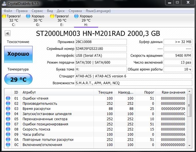The width and height of the screenshot is (196, 152).
Task: Select the Ошибки позиционирования row
Action: pos(96,124)
